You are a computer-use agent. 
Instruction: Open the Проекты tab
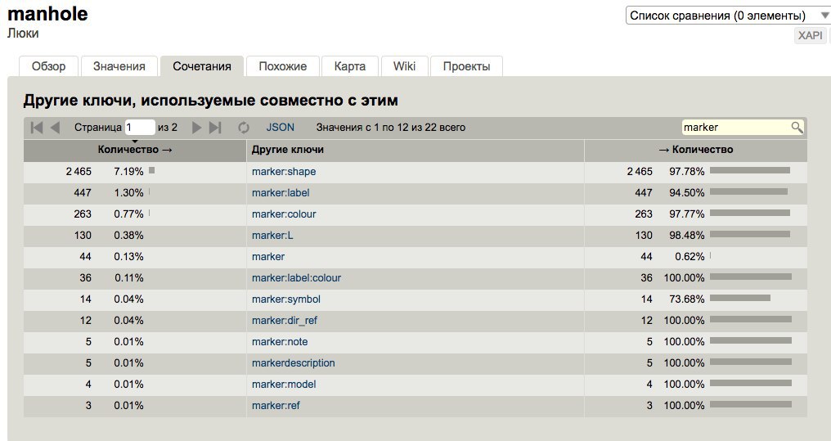466,66
